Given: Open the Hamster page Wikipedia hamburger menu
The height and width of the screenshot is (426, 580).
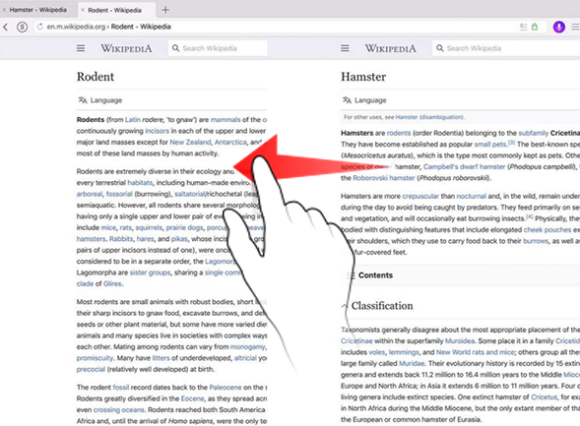Looking at the screenshot, I should coord(345,48).
